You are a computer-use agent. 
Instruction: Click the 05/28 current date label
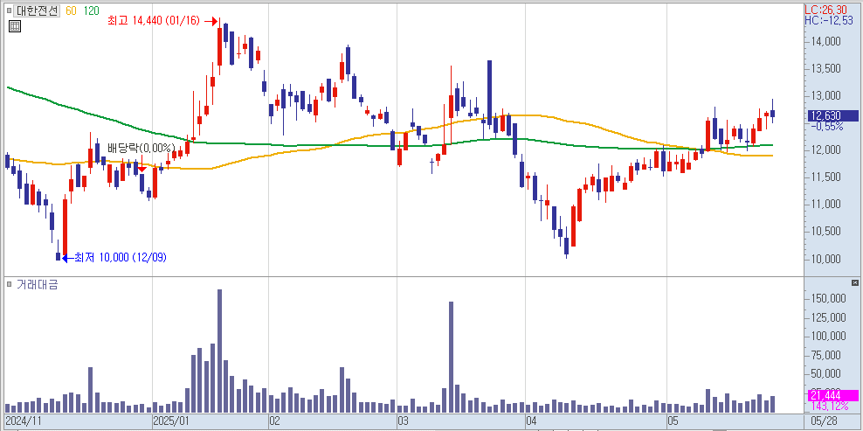(x=825, y=421)
